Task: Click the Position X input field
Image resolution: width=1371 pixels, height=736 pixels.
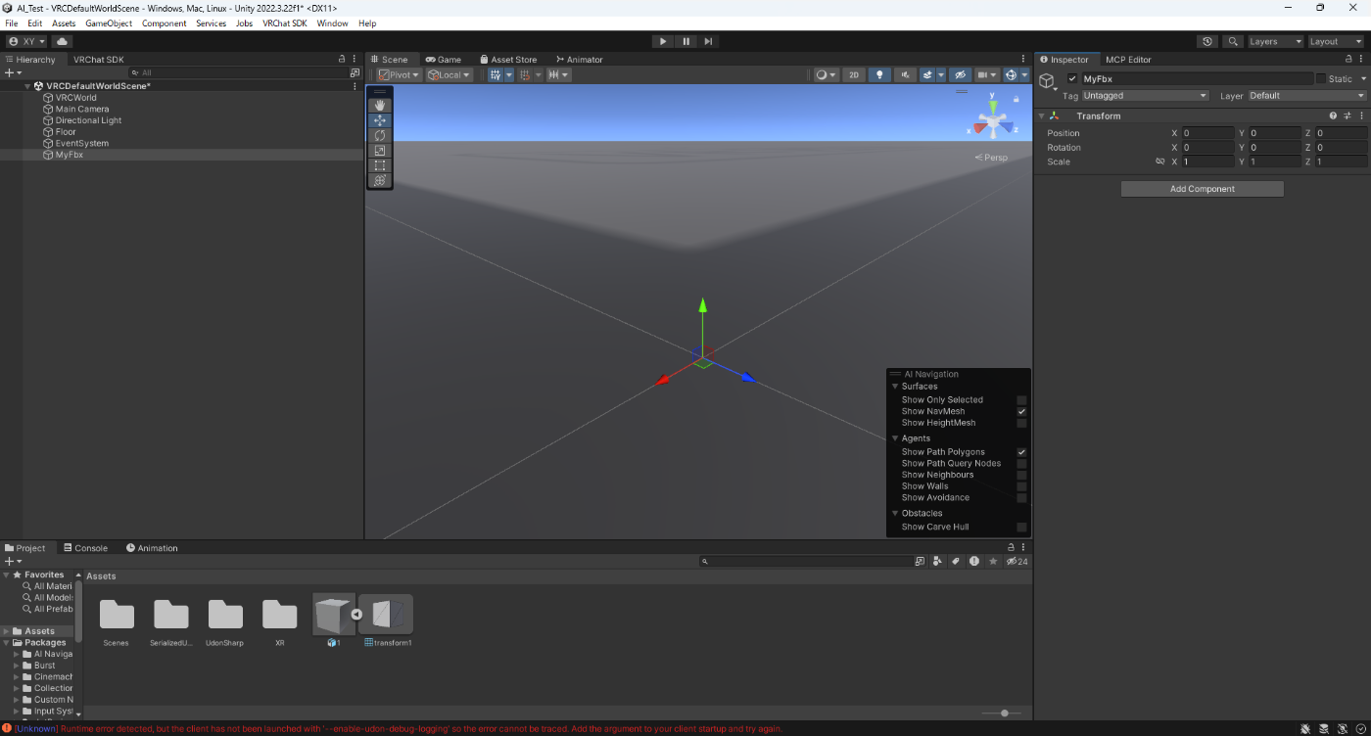Action: tap(1207, 133)
